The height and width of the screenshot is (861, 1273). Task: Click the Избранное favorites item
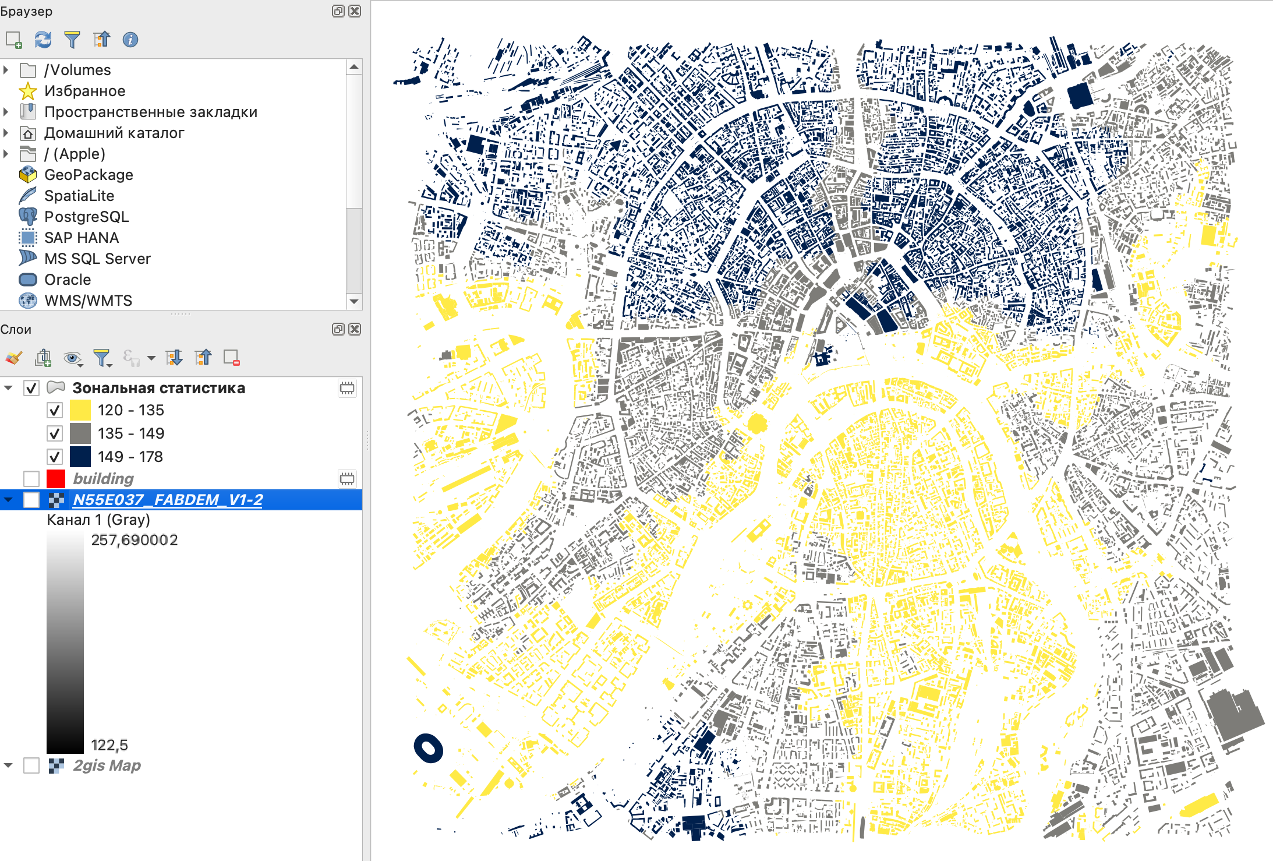(84, 91)
